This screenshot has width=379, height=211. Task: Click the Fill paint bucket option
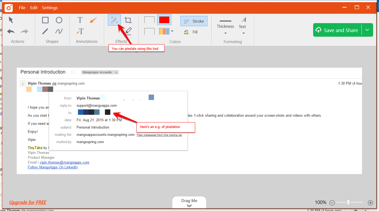click(x=191, y=32)
